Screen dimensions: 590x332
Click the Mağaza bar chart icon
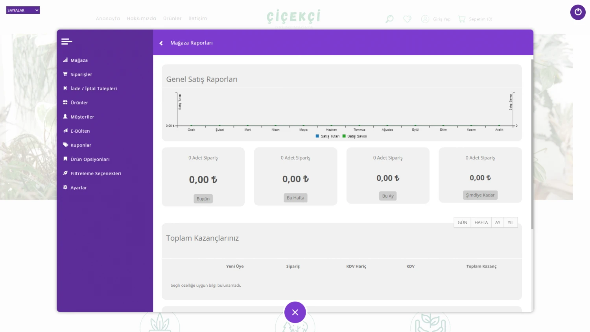(65, 60)
